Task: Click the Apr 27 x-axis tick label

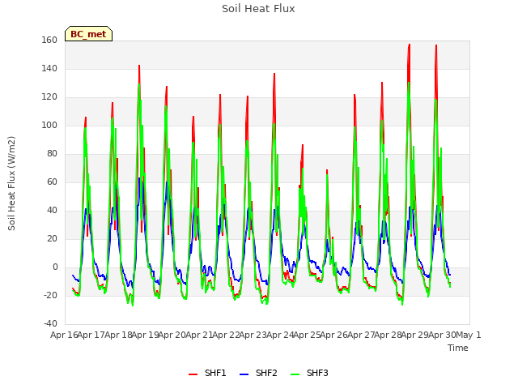Action: pos(361,335)
